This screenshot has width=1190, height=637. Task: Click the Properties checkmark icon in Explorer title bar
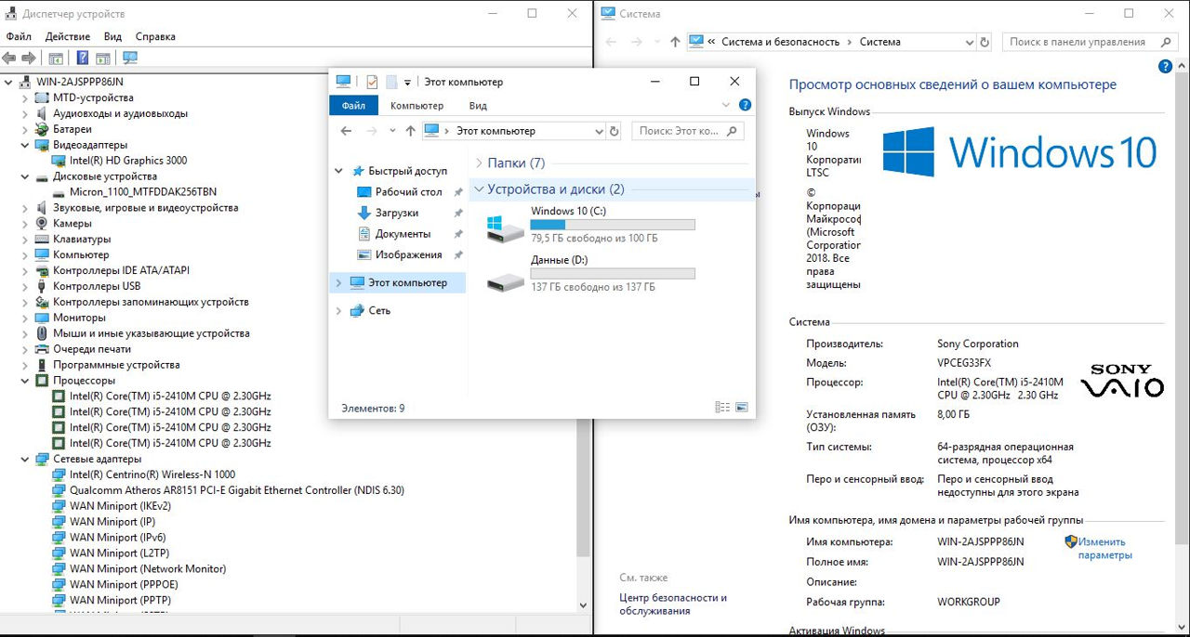(x=372, y=82)
